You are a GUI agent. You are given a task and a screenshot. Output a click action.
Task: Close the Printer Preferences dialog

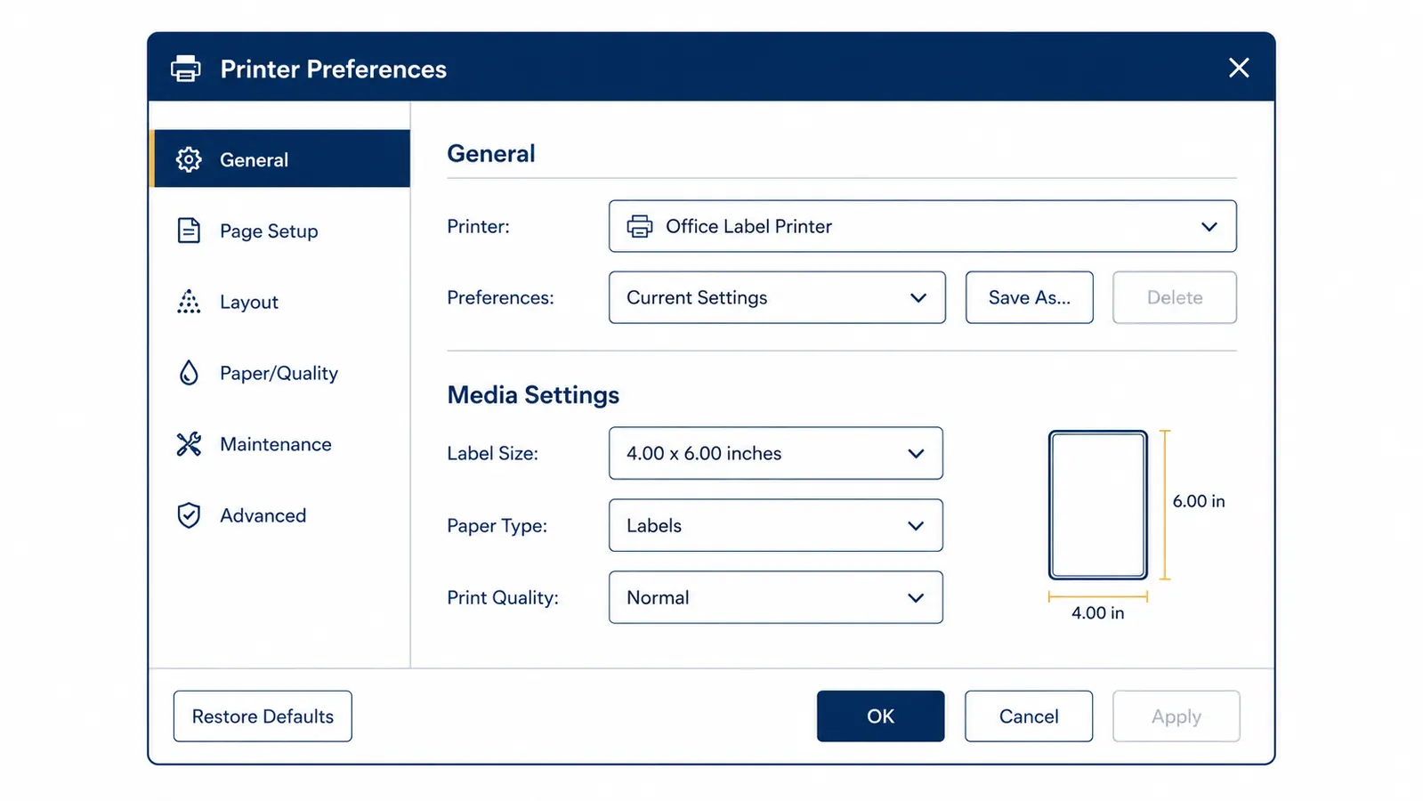(1239, 68)
